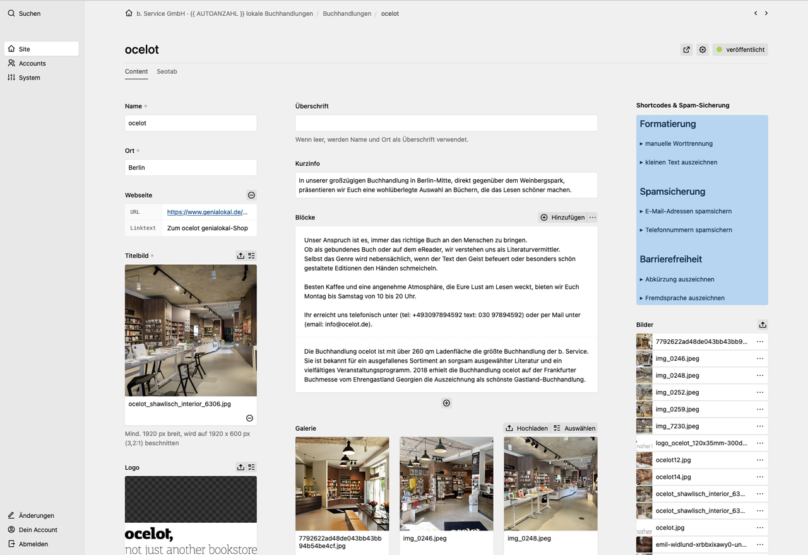Go to next page arrow

[766, 13]
